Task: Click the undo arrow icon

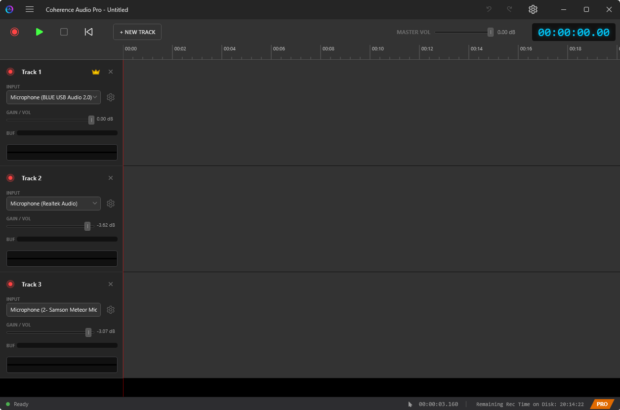Action: (x=489, y=9)
